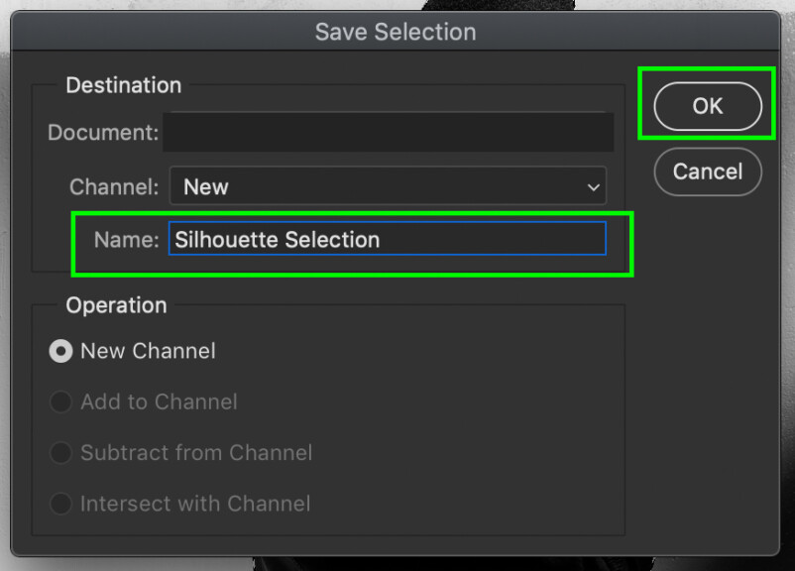Confirm the selection with OK

pyautogui.click(x=707, y=105)
